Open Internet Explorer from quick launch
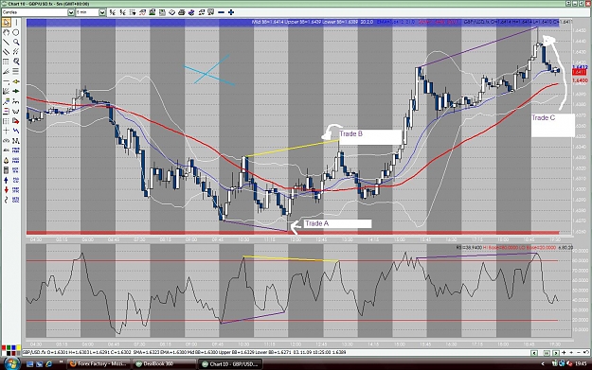This screenshot has height=370, width=592. click(48, 364)
